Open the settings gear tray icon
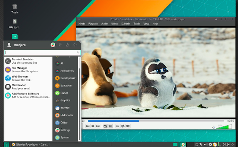238x147 pixels. (210, 144)
